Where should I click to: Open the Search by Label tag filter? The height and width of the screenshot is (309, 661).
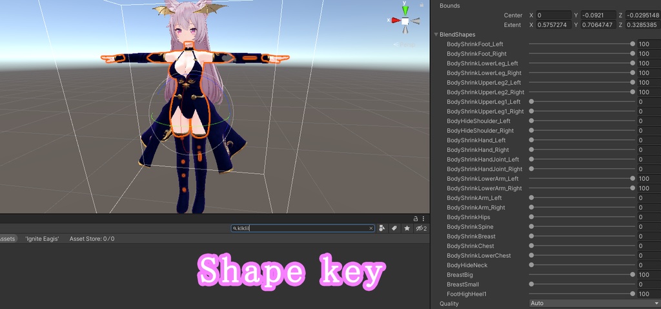(394, 228)
